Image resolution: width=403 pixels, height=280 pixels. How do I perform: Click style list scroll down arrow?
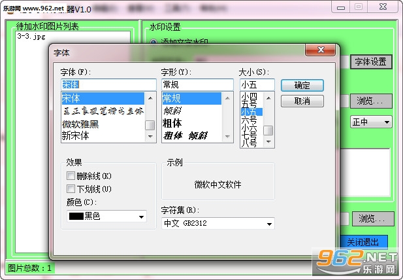coord(227,136)
